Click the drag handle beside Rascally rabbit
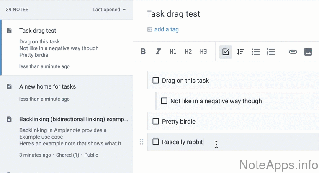 [x=141, y=142]
